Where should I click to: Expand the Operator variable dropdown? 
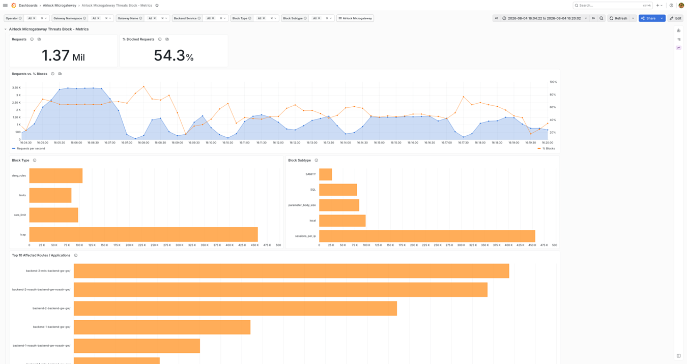tap(46, 18)
